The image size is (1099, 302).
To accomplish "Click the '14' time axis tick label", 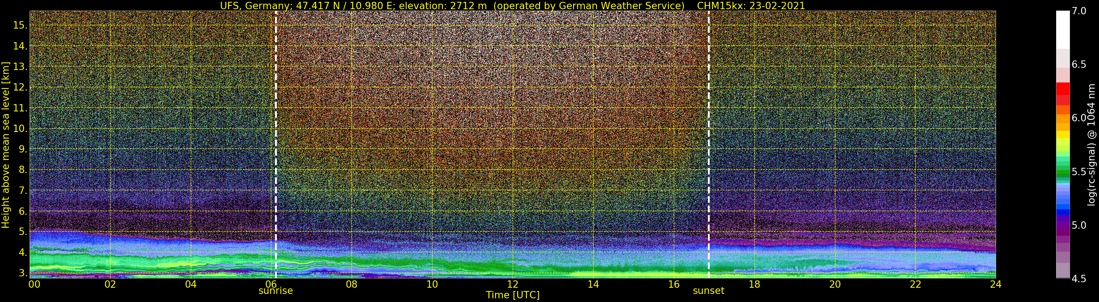I will pos(593,284).
